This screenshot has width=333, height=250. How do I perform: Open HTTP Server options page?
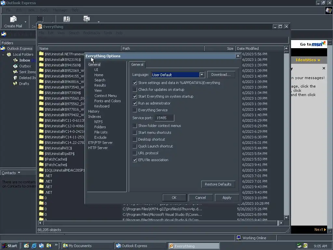(x=98, y=148)
